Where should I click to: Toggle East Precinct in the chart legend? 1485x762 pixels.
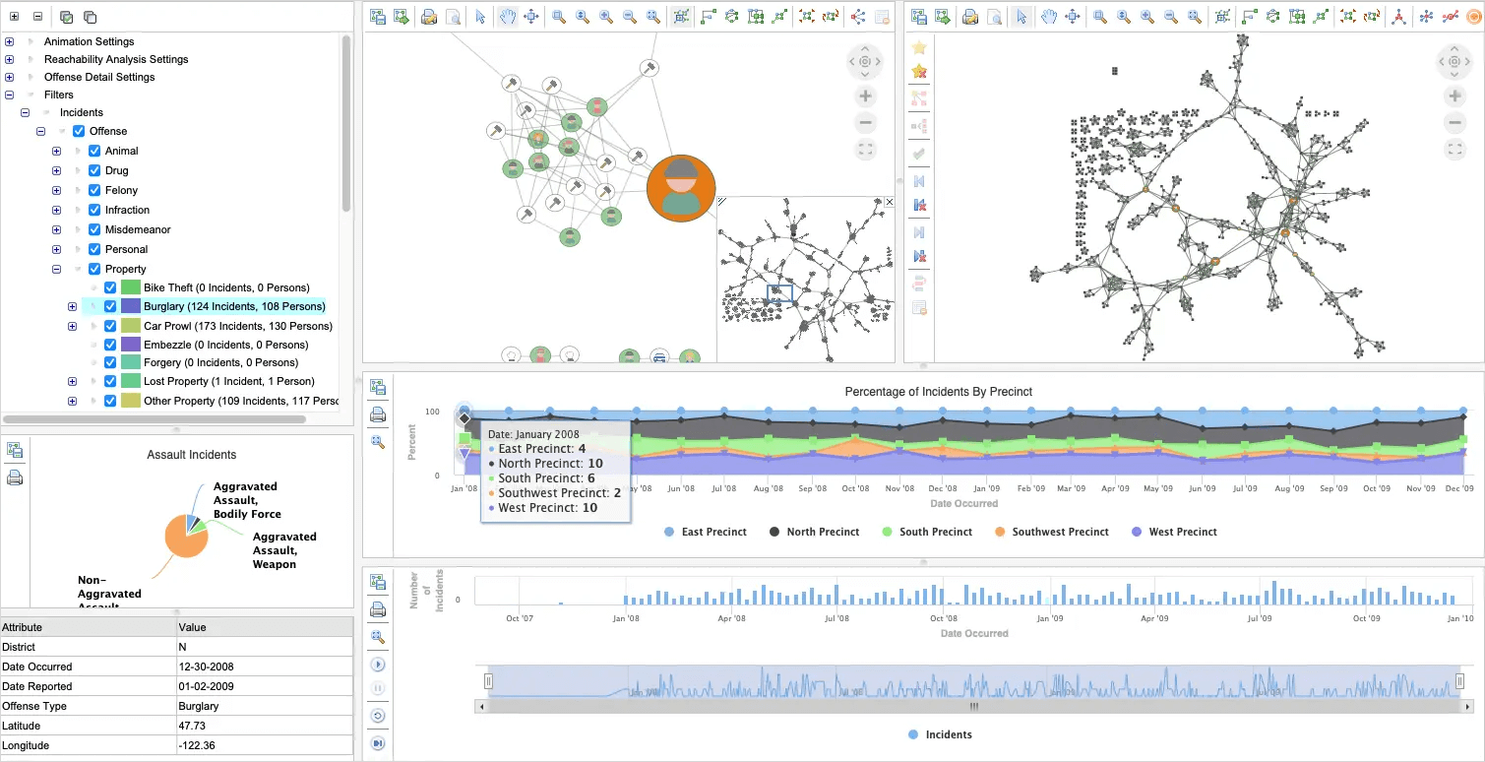pyautogui.click(x=705, y=532)
